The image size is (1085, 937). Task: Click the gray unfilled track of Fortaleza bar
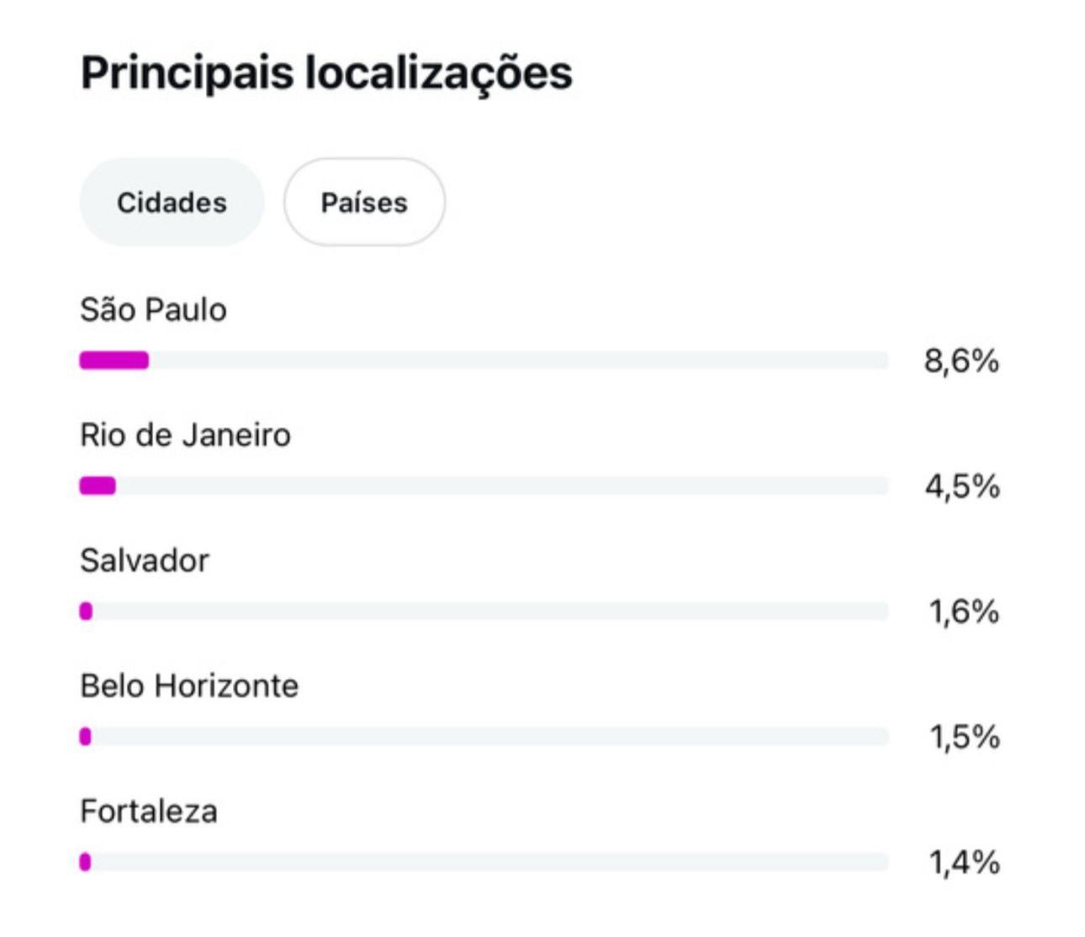tap(488, 862)
